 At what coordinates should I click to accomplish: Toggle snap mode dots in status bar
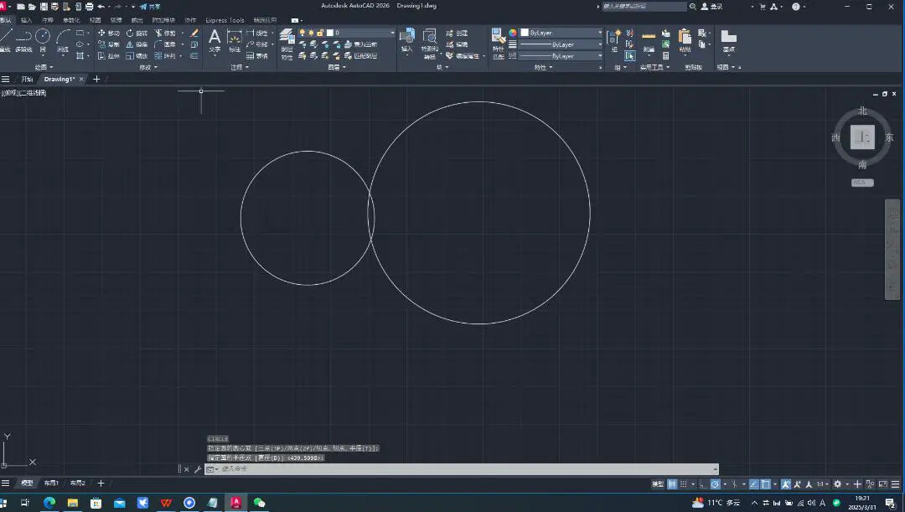click(x=684, y=484)
